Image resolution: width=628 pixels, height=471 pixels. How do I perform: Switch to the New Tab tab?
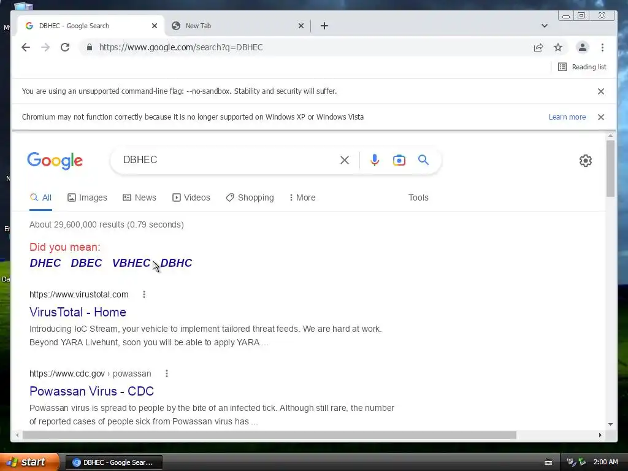pyautogui.click(x=237, y=26)
